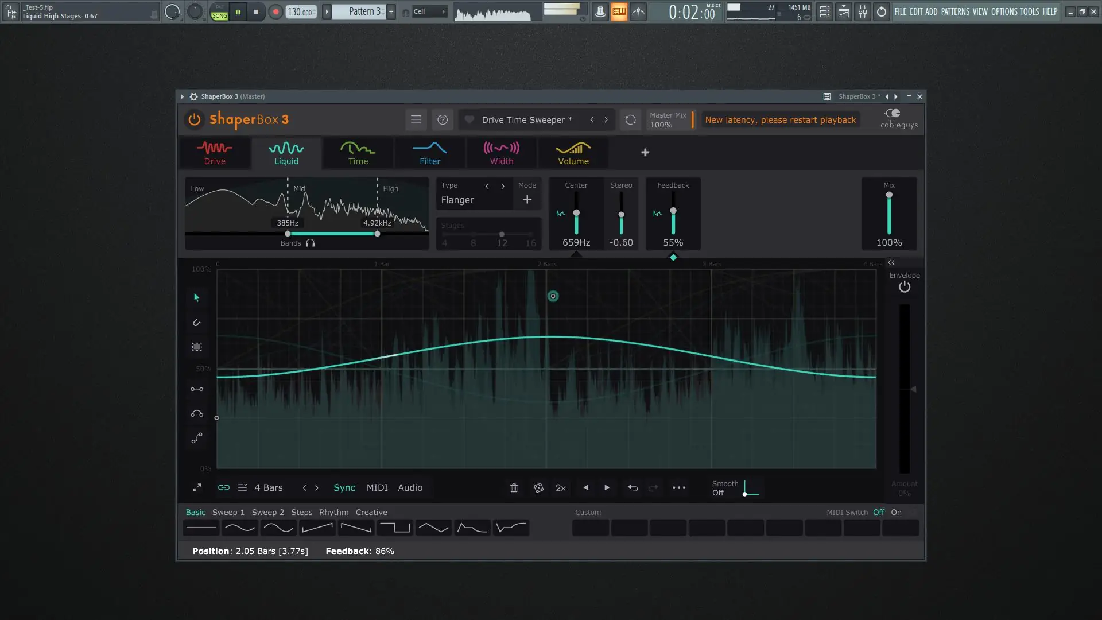The height and width of the screenshot is (620, 1102).
Task: Set MIDI Switch to On
Action: (896, 513)
